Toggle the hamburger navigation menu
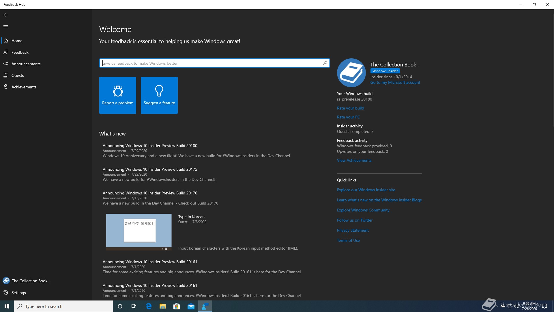This screenshot has height=312, width=554. click(x=6, y=27)
